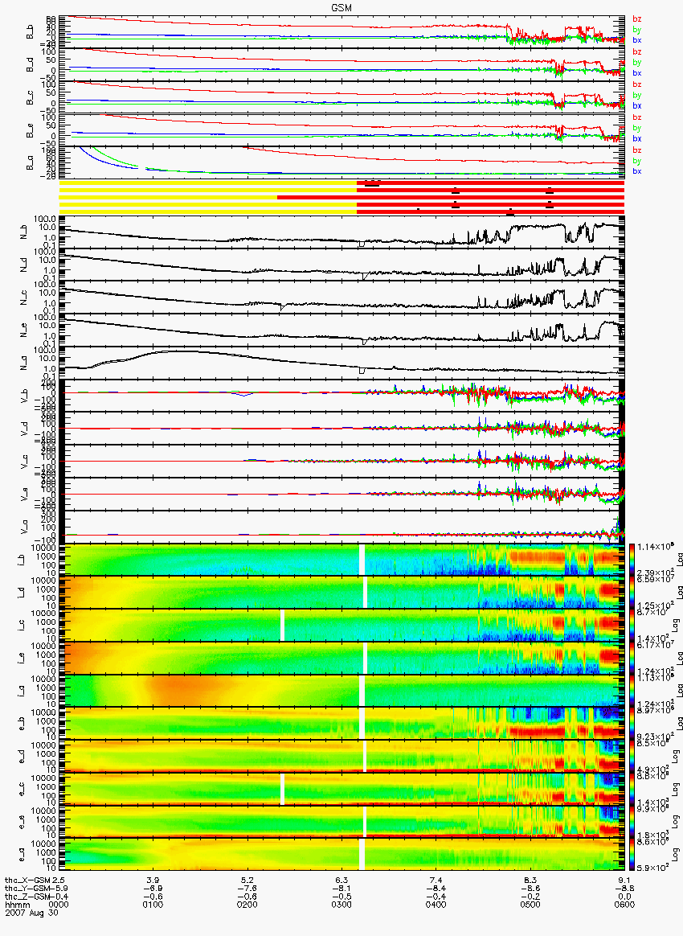This screenshot has width=683, height=936.
Task: Click the bx legend entry of B_b panel
Action: click(637, 40)
